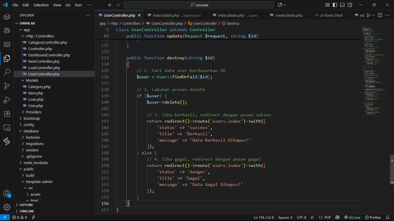The image size is (394, 221).
Task: Click the editor vertical scrollbar thumb
Action: [392, 169]
